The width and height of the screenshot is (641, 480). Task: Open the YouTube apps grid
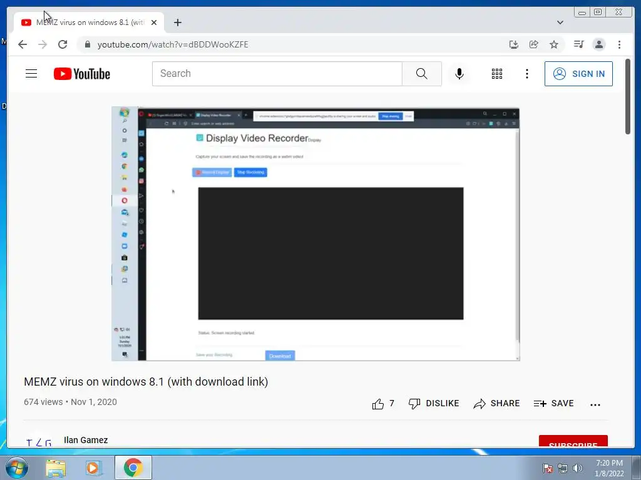tap(496, 74)
